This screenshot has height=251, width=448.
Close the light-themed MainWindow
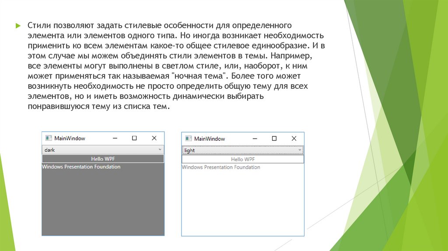point(294,139)
